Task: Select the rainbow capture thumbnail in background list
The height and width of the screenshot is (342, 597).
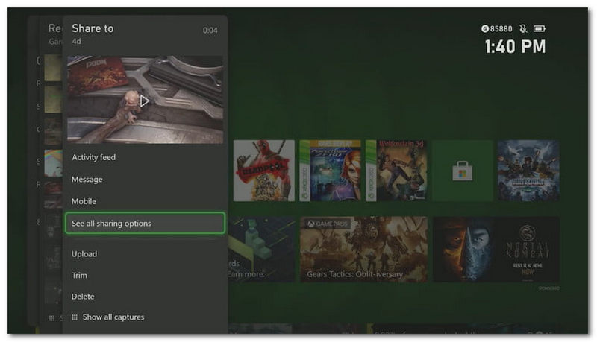Action: (53, 162)
